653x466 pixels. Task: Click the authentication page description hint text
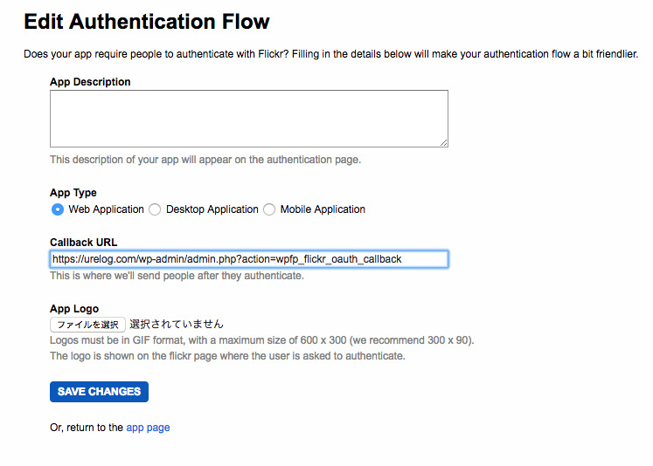[x=205, y=160]
